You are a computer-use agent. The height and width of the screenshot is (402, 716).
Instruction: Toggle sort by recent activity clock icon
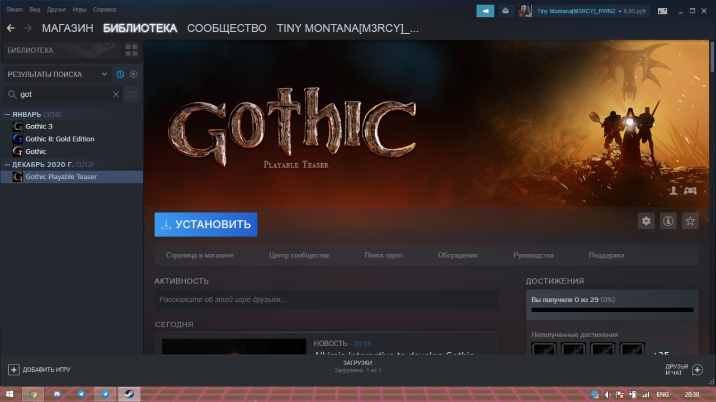(120, 74)
